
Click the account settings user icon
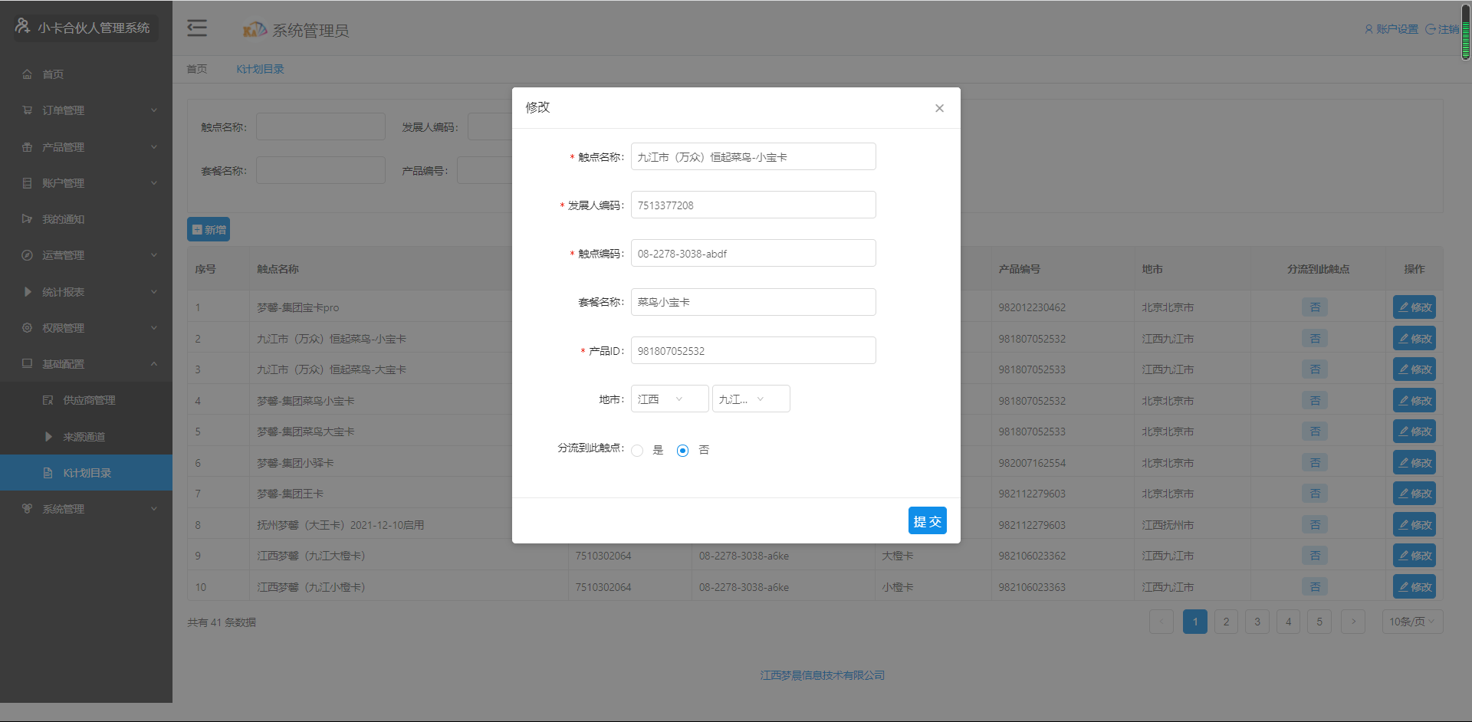(x=1368, y=29)
